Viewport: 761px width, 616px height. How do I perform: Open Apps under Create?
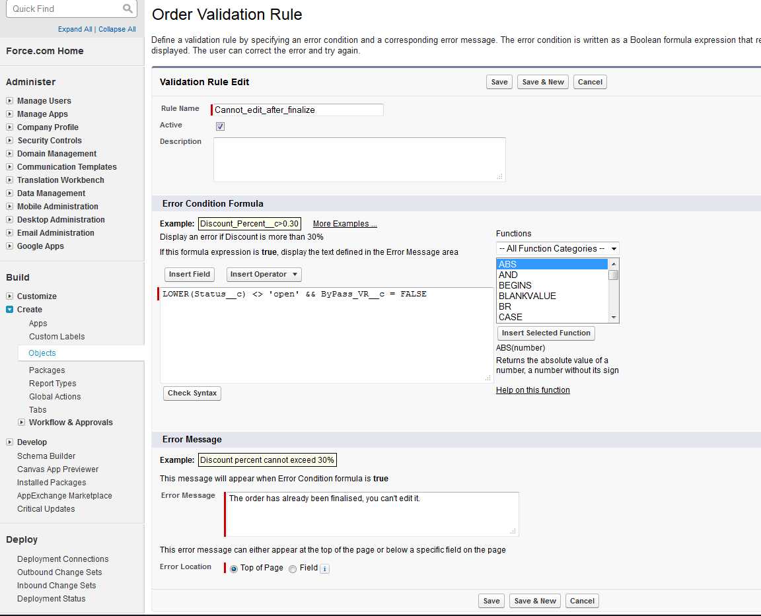tap(38, 323)
